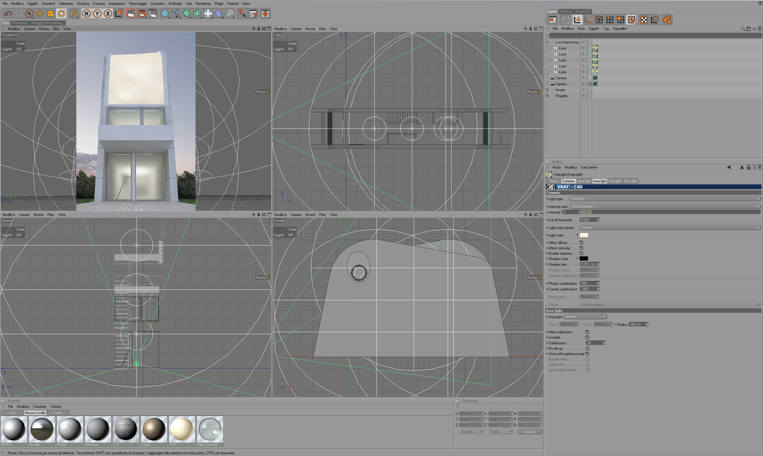763x456 pixels.
Task: Select the Scale tool
Action: coord(51,13)
